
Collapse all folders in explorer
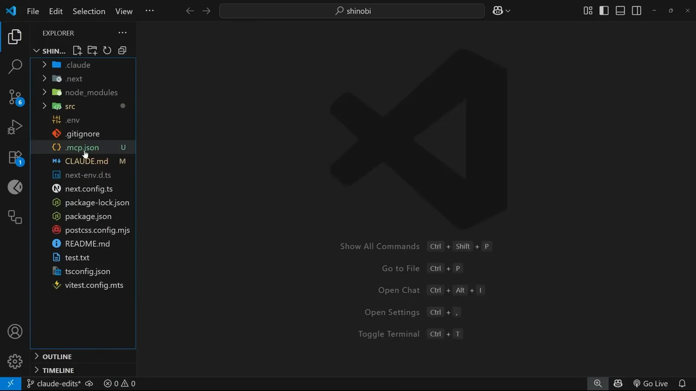tap(122, 50)
